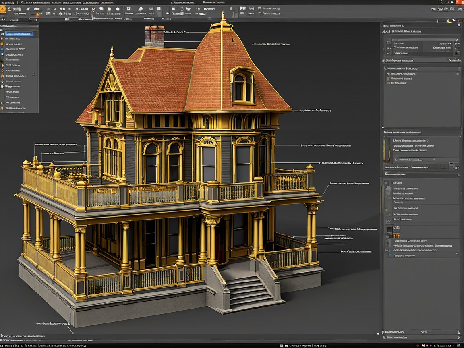Toggle the blue eye icon in left panel list
Image resolution: width=464 pixels, height=348 pixels.
pos(2,54)
